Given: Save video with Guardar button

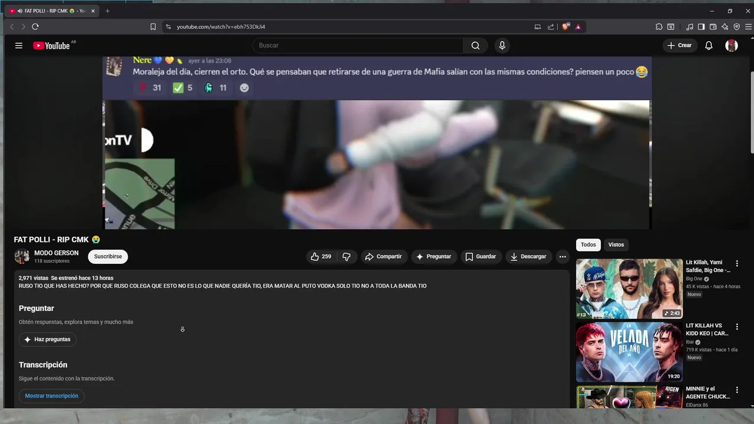Looking at the screenshot, I should 481,257.
